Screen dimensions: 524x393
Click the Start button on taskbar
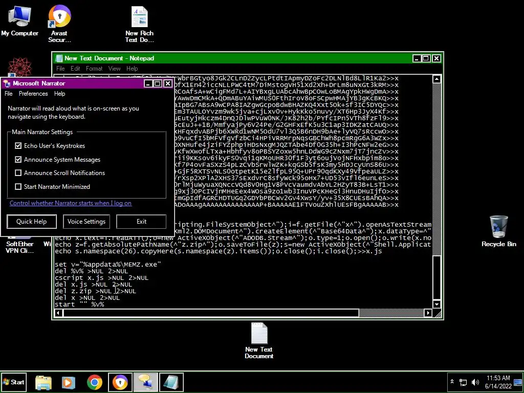[x=14, y=382]
